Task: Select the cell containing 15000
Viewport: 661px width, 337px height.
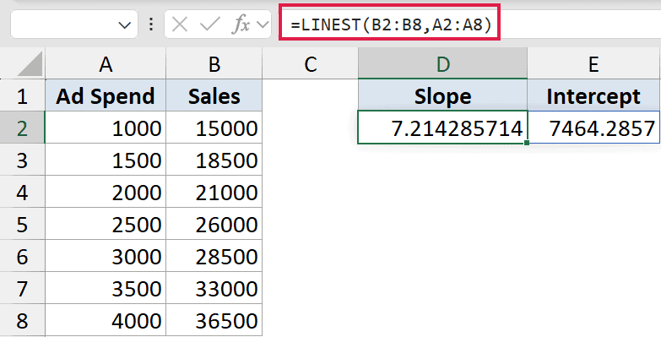Action: [x=214, y=128]
